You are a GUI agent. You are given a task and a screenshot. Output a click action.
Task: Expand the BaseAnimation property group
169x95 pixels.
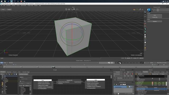(x=136, y=76)
